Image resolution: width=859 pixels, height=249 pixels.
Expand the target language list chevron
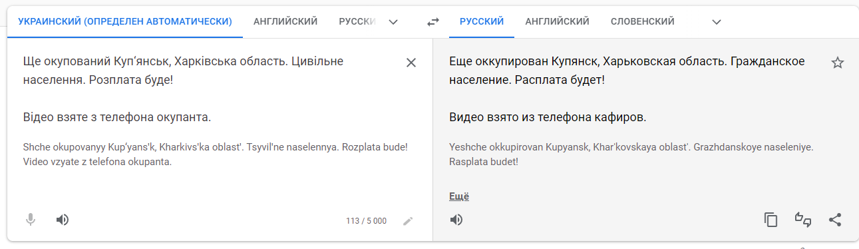click(x=717, y=22)
